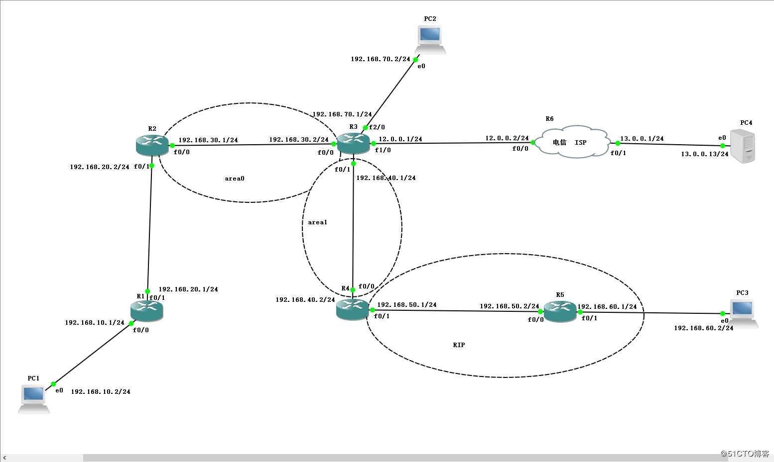This screenshot has height=462, width=774.
Task: Select the 192.168.30.2/24 label
Action: click(299, 140)
